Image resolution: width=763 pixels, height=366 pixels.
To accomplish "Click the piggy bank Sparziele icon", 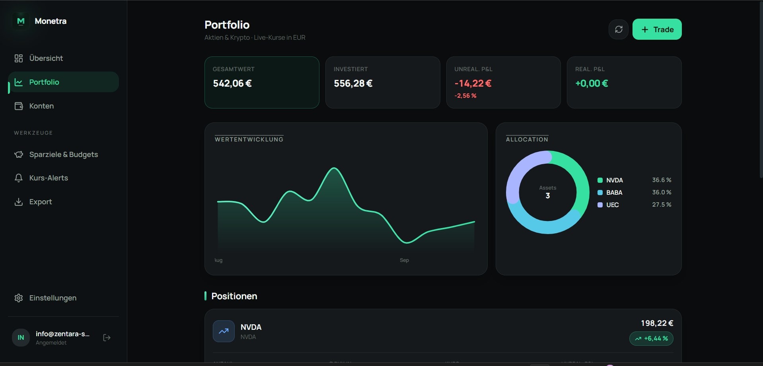I will 19,155.
